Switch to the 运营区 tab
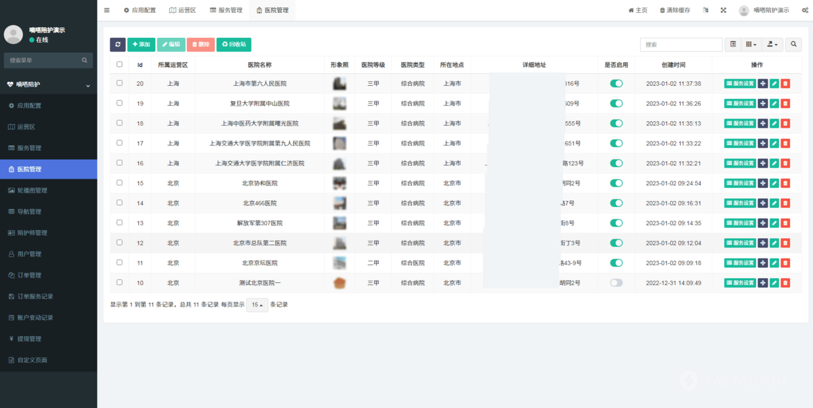The height and width of the screenshot is (408, 813). (182, 10)
